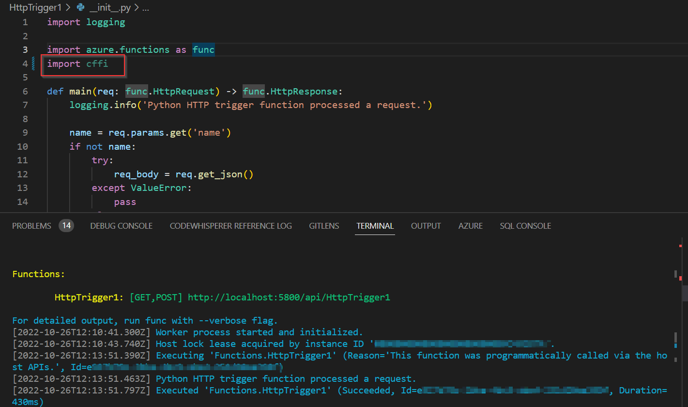
Task: Open the AZURE panel tab
Action: click(470, 226)
